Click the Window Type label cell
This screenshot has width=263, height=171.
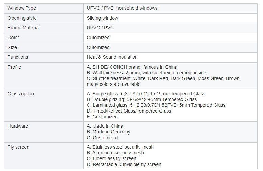tap(44, 8)
